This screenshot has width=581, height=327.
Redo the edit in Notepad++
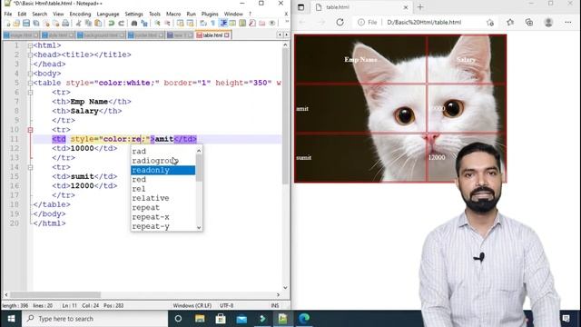point(121,23)
